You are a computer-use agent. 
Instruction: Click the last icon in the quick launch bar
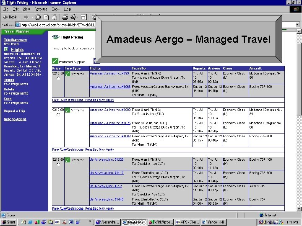tap(78, 222)
